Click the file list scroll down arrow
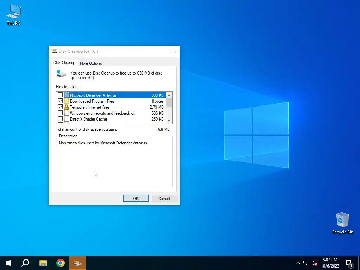This screenshot has width=360, height=270. click(x=169, y=120)
